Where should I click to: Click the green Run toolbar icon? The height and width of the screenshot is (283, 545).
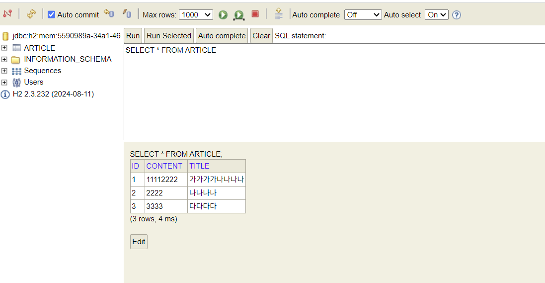coord(223,14)
